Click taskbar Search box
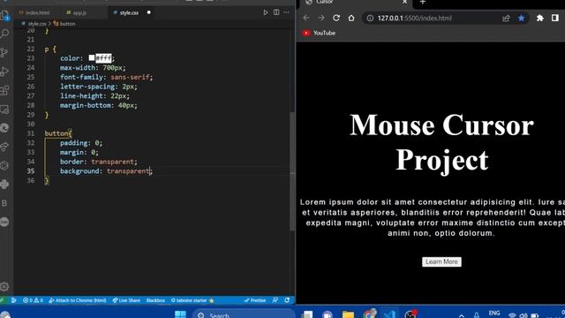 pyautogui.click(x=244, y=314)
